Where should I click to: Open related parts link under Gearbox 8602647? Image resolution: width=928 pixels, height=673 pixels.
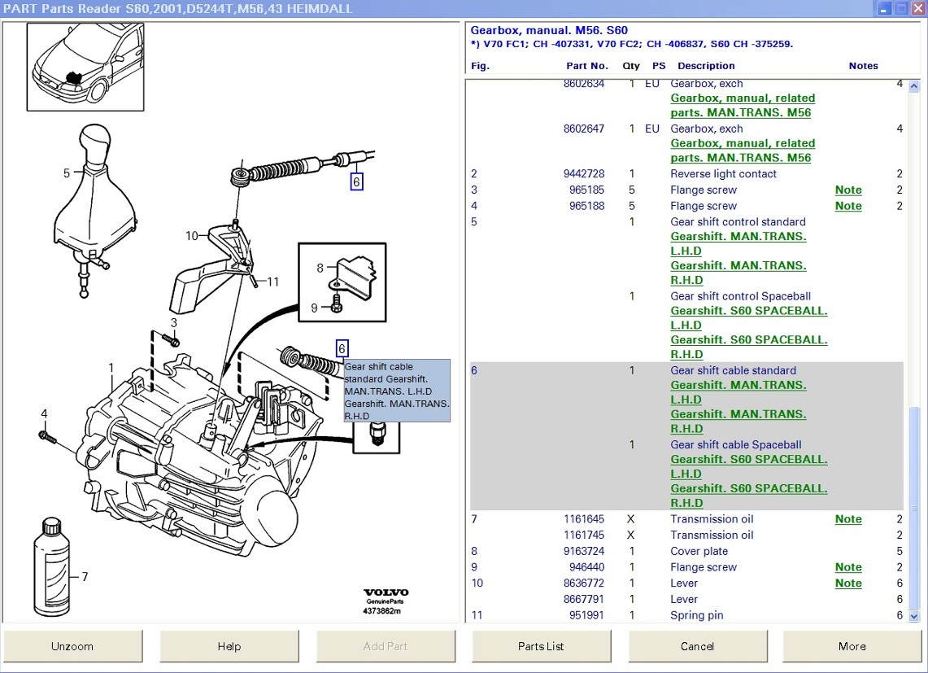(x=743, y=151)
